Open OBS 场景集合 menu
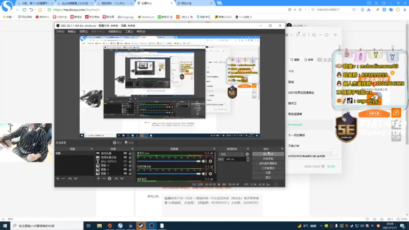The height and width of the screenshot is (230, 409). 115,32
